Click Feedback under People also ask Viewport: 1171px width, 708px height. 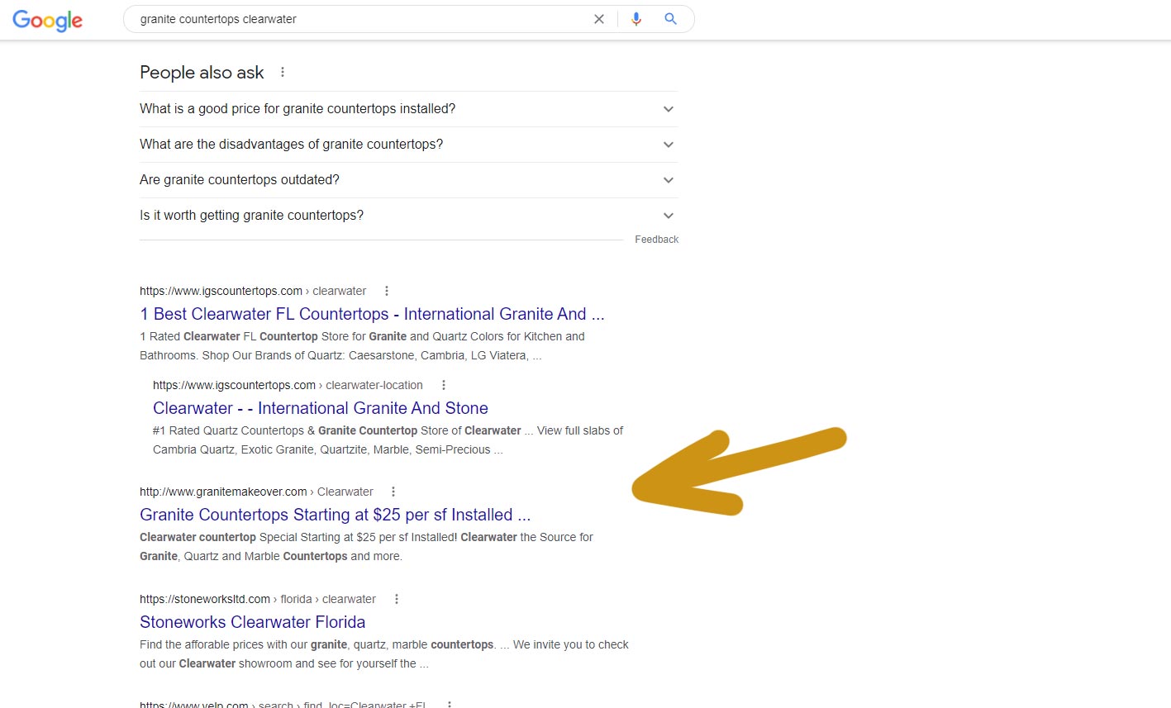click(657, 240)
